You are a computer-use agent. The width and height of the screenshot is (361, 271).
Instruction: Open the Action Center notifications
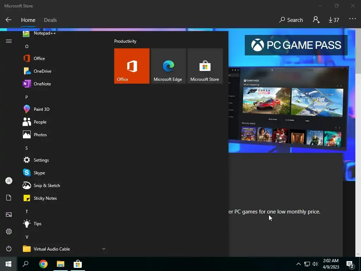(x=350, y=264)
